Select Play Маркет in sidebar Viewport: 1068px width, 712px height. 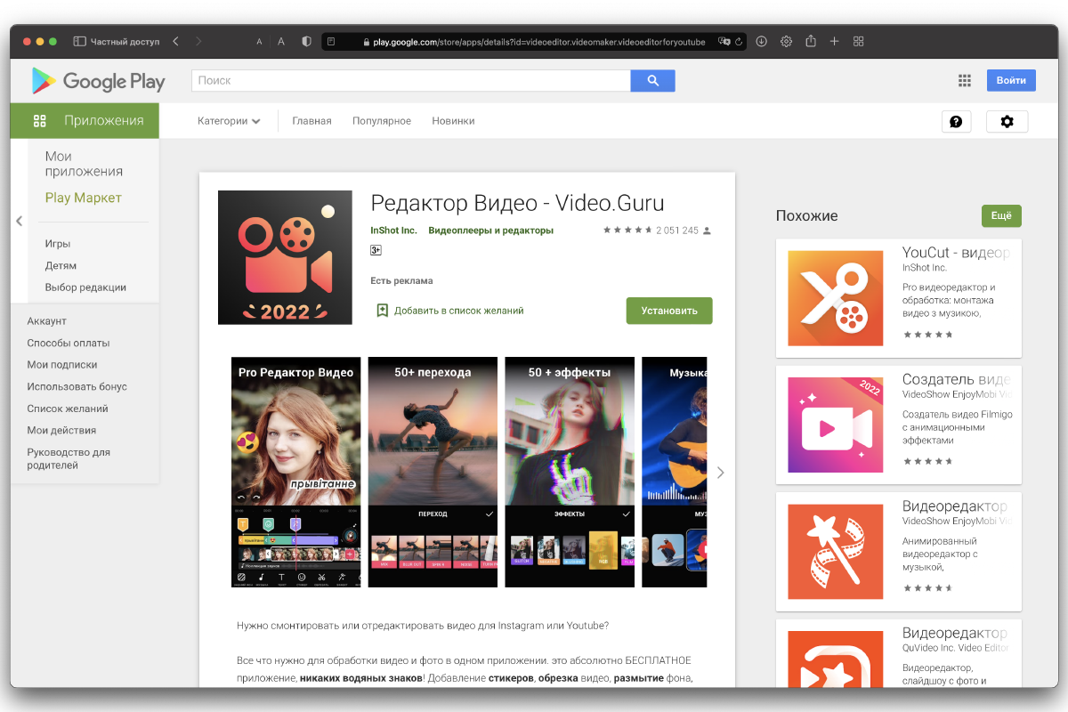coord(83,198)
